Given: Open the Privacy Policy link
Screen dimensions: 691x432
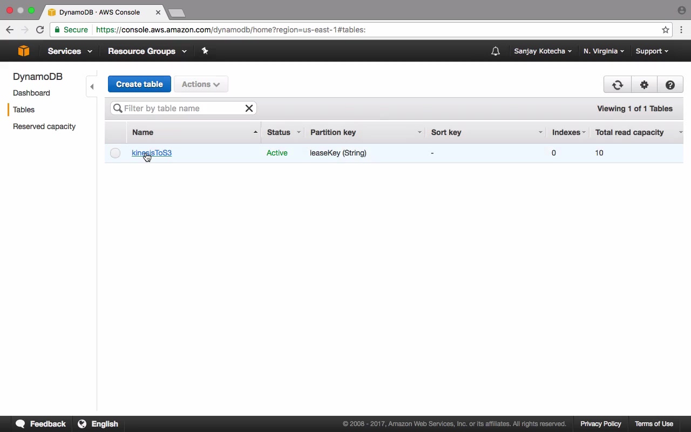Looking at the screenshot, I should click(601, 424).
